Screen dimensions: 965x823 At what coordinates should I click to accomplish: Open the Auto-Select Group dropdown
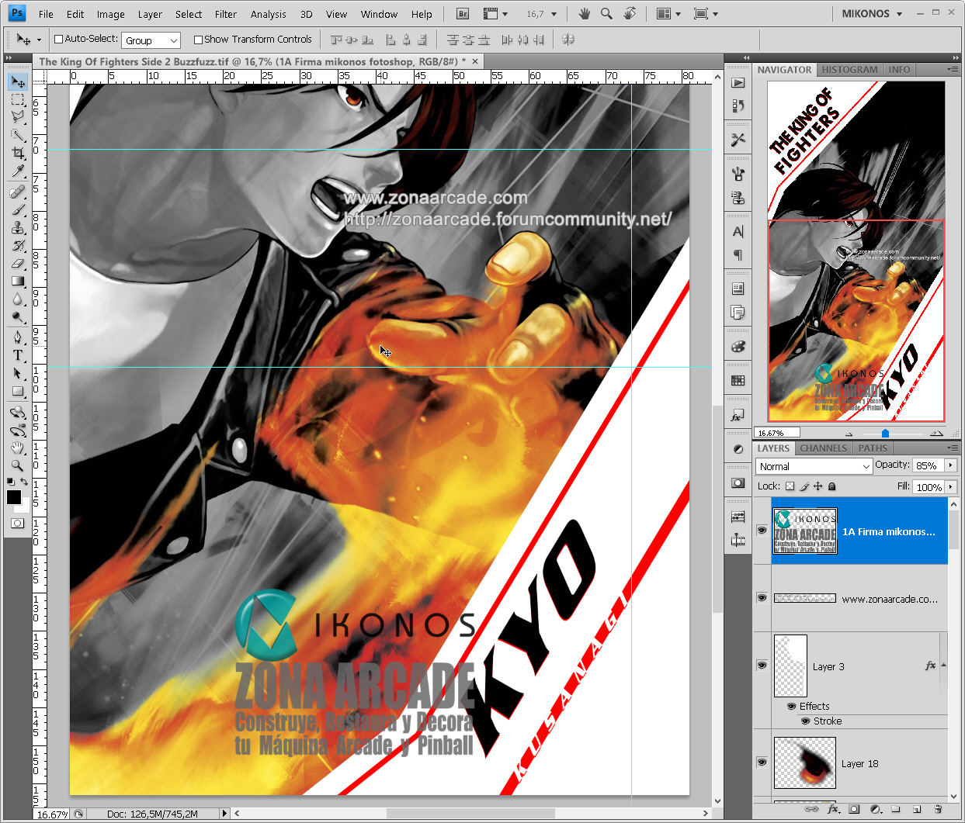click(151, 40)
